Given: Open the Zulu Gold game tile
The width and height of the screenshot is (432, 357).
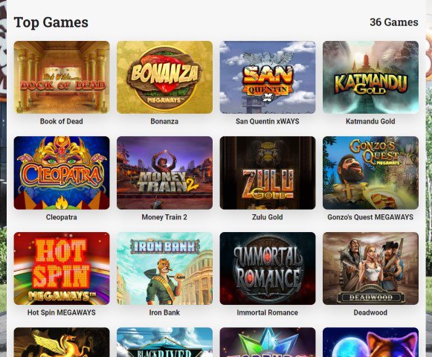Looking at the screenshot, I should coord(268,173).
